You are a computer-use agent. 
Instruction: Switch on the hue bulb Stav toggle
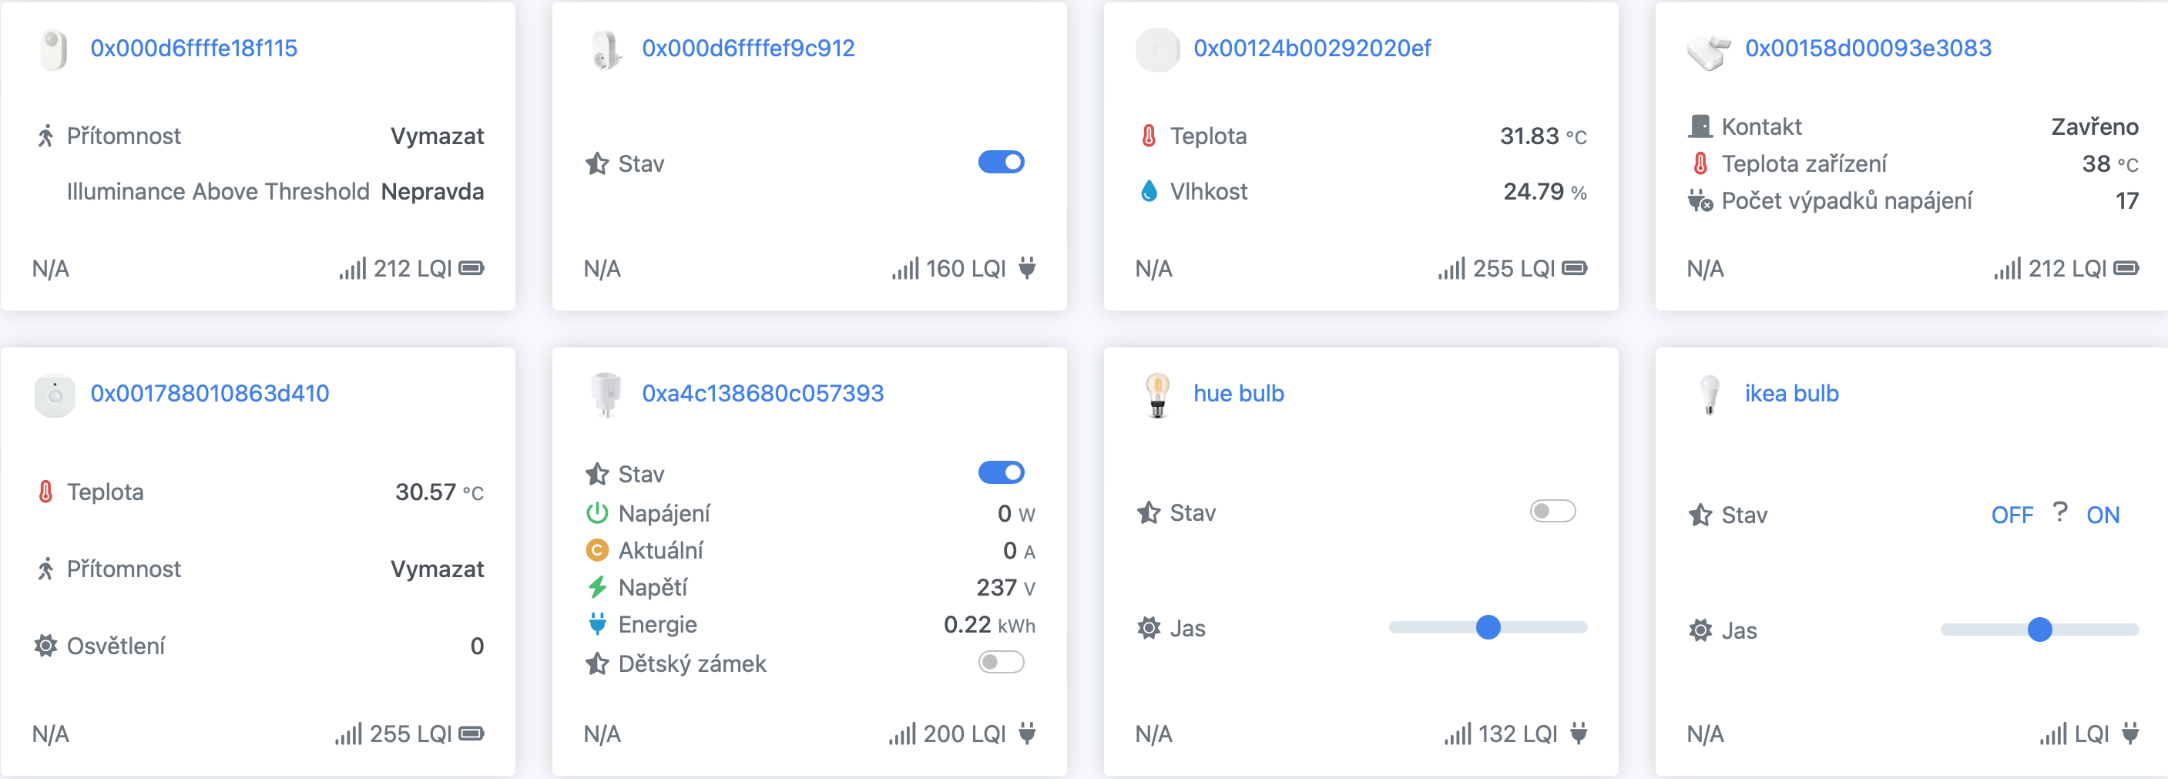tap(1552, 511)
